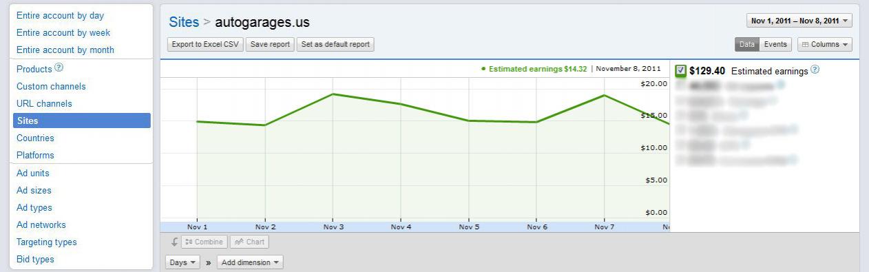
Task: Expand the Columns dropdown
Action: click(825, 44)
